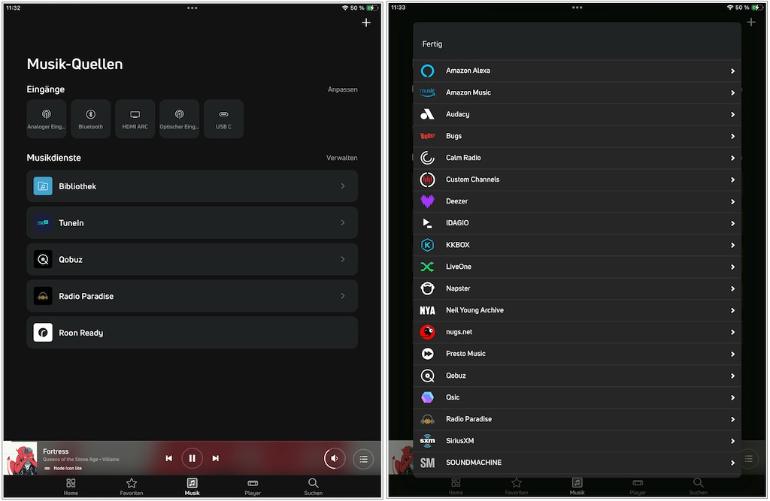Skip to the previous track
Viewport: 770px width, 501px height.
[169, 458]
